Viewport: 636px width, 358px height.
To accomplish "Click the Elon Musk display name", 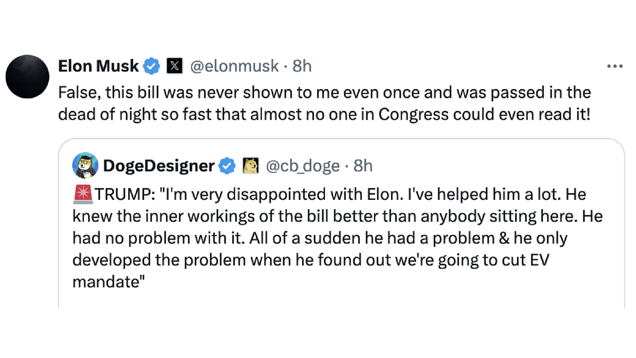I will [x=98, y=66].
